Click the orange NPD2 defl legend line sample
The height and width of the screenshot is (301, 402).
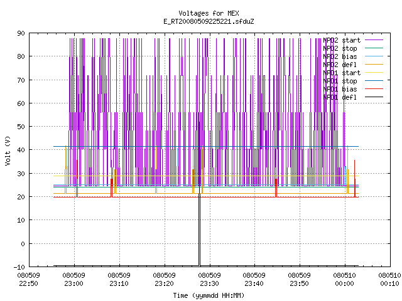coord(374,65)
